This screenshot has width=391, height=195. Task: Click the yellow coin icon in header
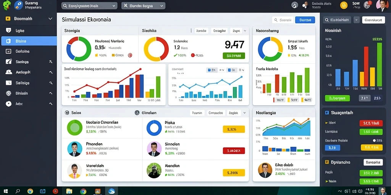(344, 5)
